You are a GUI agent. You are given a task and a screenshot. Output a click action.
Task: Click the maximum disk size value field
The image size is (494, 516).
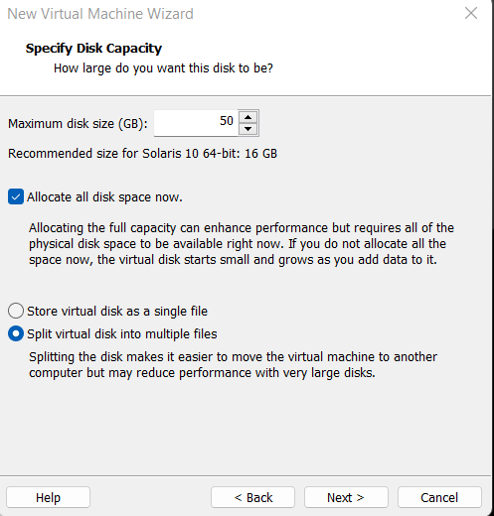pos(196,123)
